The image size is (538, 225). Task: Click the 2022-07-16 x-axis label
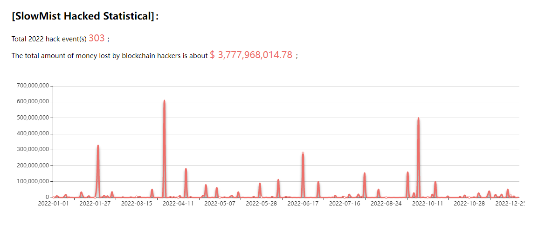[x=345, y=203]
